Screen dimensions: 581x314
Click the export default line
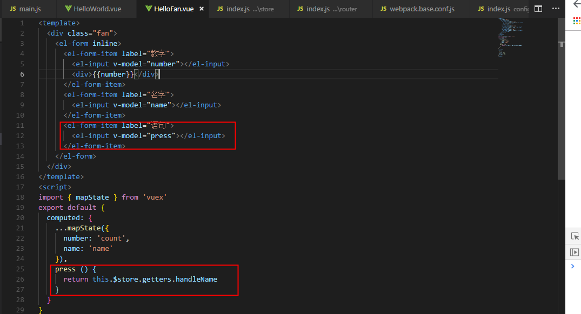click(x=71, y=208)
